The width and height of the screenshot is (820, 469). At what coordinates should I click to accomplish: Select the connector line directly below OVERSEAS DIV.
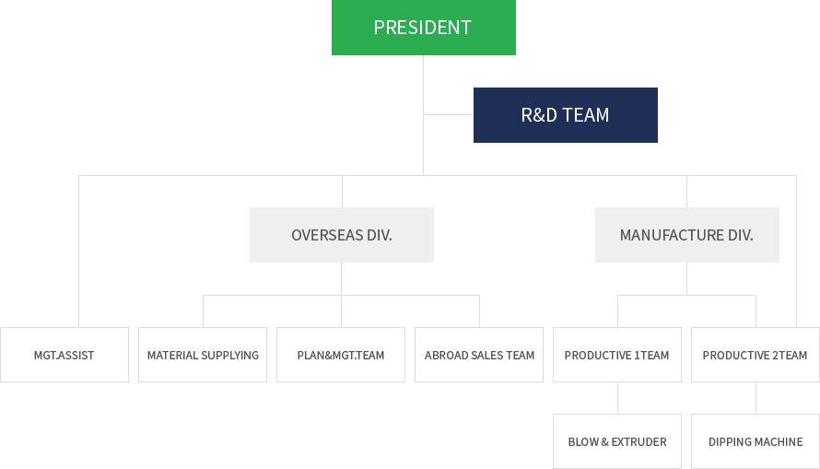[x=341, y=278]
